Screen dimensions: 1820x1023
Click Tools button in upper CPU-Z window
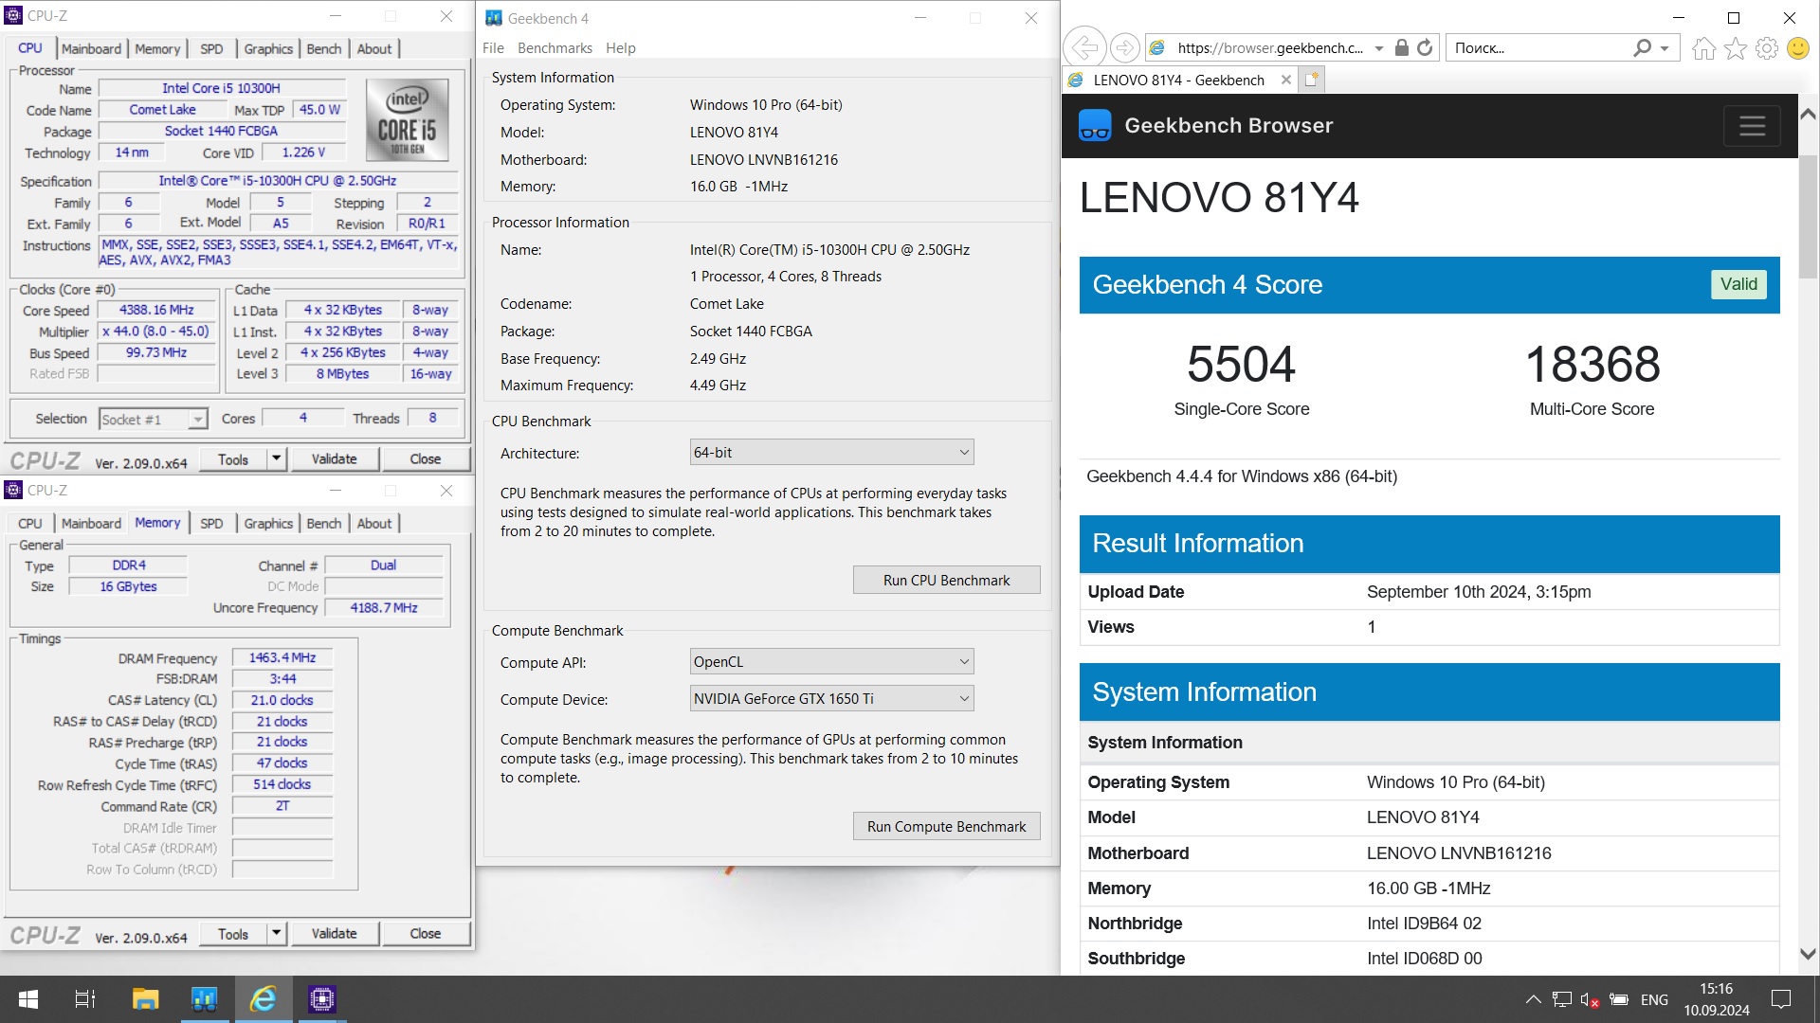pos(233,459)
